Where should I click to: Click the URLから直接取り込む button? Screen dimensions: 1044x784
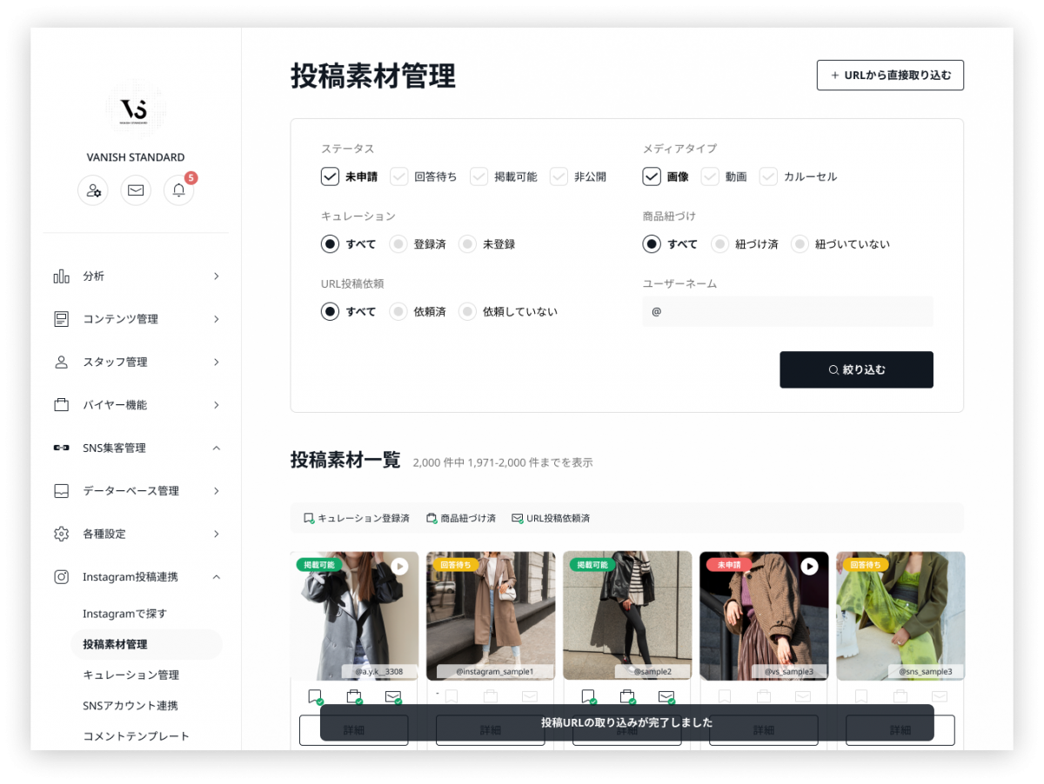coord(890,76)
